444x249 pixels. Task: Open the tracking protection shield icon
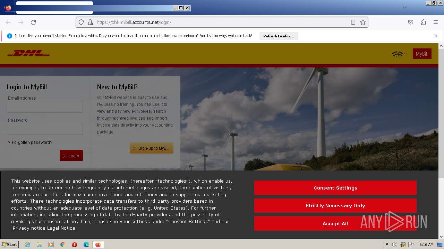(81, 22)
